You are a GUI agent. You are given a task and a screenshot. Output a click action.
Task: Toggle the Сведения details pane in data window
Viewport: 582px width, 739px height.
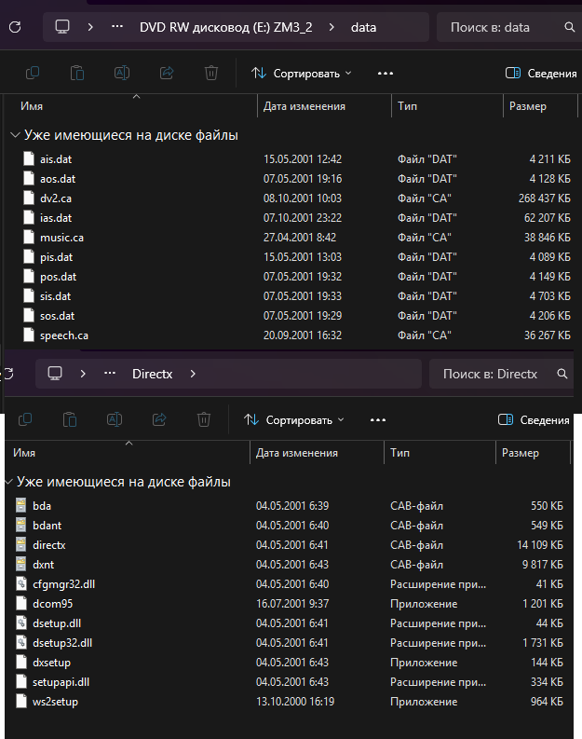coord(541,73)
